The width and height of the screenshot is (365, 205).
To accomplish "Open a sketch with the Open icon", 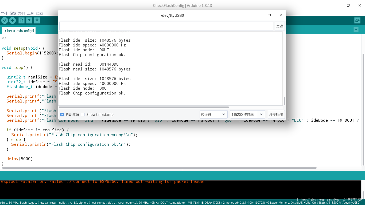I will [x=29, y=20].
